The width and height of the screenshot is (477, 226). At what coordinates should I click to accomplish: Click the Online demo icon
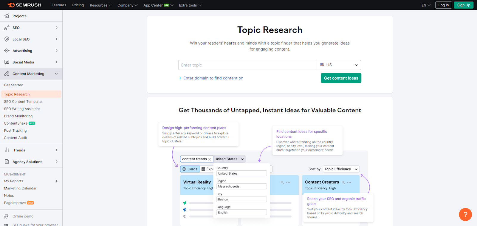pyautogui.click(x=6, y=216)
